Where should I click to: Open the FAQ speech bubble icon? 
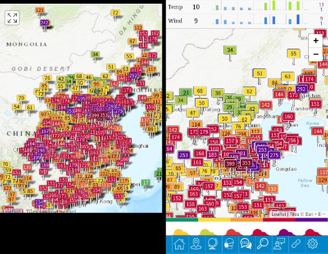pyautogui.click(x=246, y=244)
